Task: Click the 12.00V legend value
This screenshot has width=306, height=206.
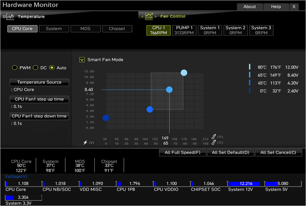Action: (292, 67)
